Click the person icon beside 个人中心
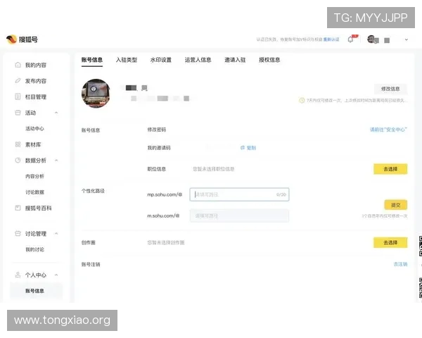This screenshot has width=422, height=338. [18, 275]
